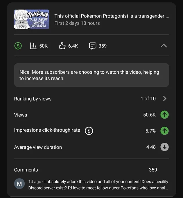This screenshot has width=183, height=198.
Task: Open Ranking by views details arrow
Action: click(x=165, y=98)
